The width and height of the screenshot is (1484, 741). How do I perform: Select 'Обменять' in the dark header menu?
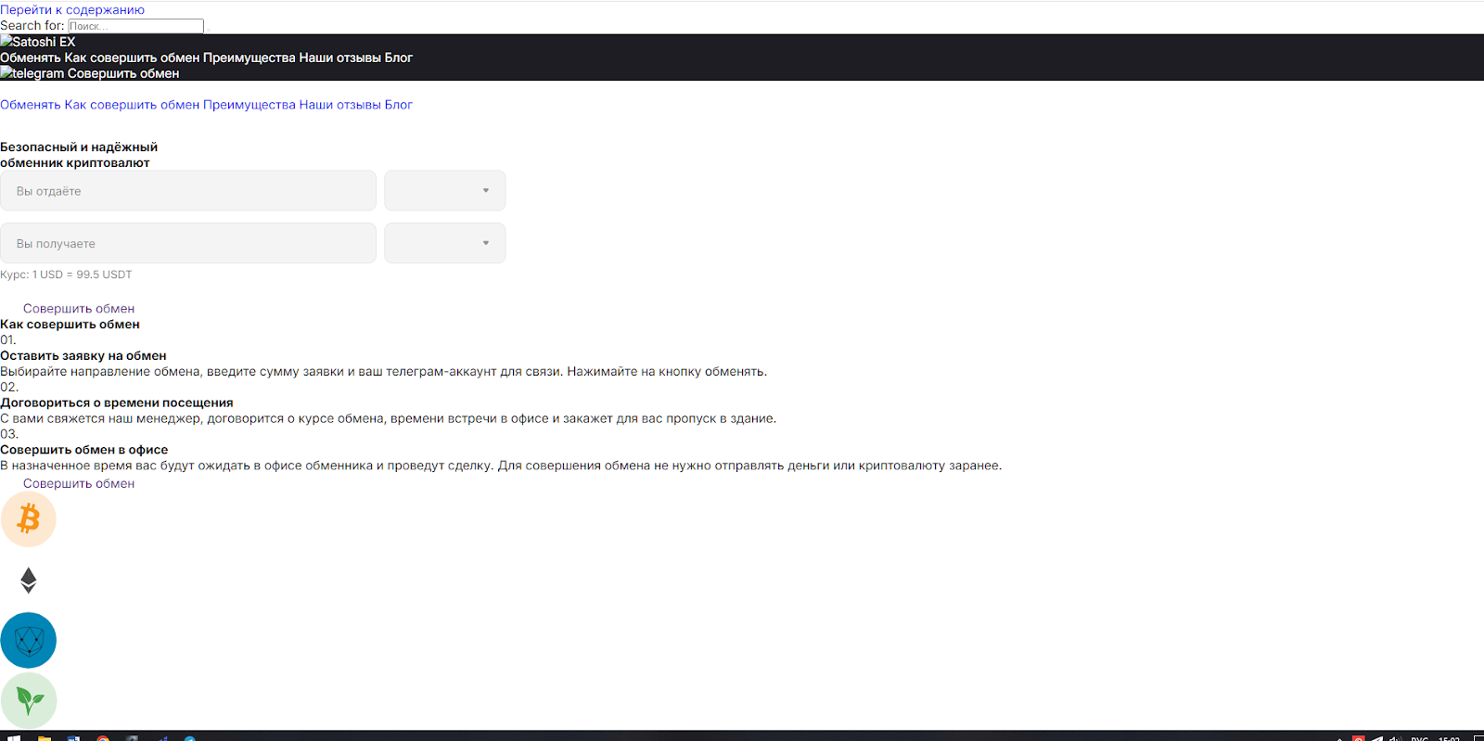[31, 57]
